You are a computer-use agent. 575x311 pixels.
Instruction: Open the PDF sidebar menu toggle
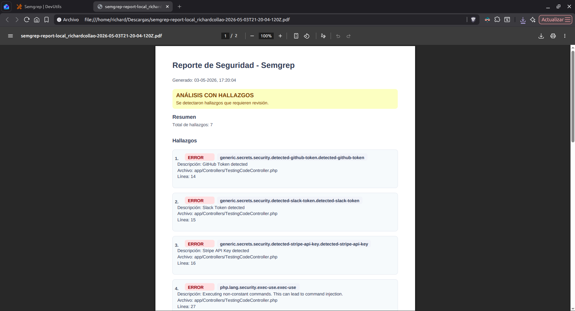10,36
